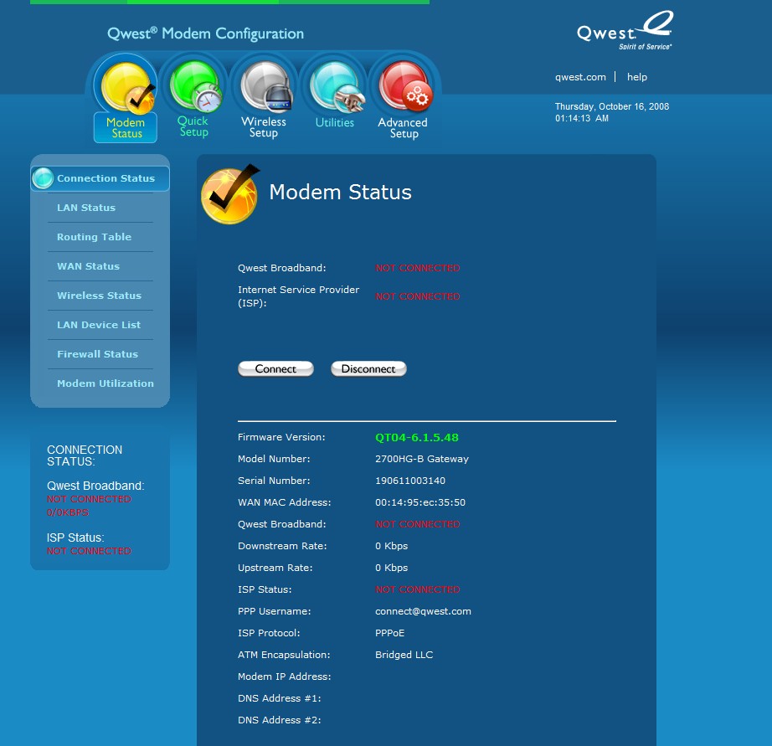Click the CONNECTION STATUS sidebar panel heading

coord(85,455)
